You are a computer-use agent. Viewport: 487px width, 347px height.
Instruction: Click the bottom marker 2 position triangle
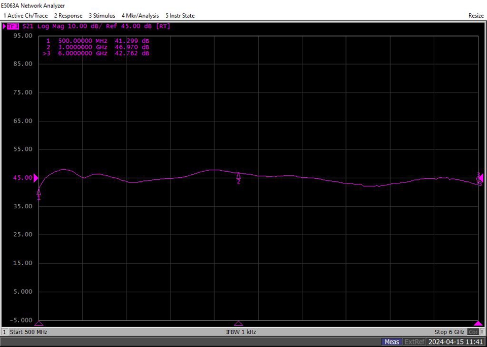238,323
